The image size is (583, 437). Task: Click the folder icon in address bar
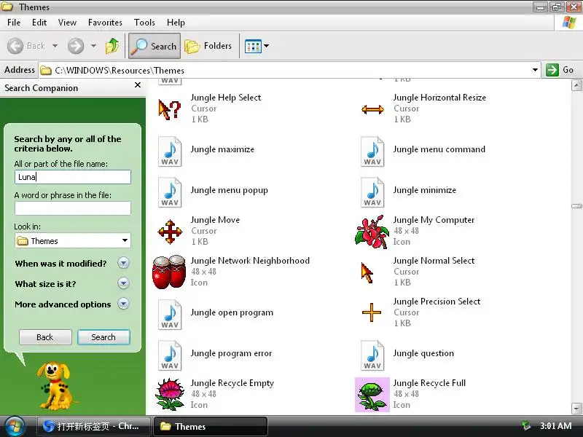click(46, 70)
